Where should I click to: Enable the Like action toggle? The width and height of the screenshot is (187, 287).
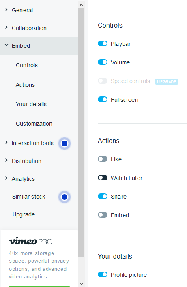(103, 159)
